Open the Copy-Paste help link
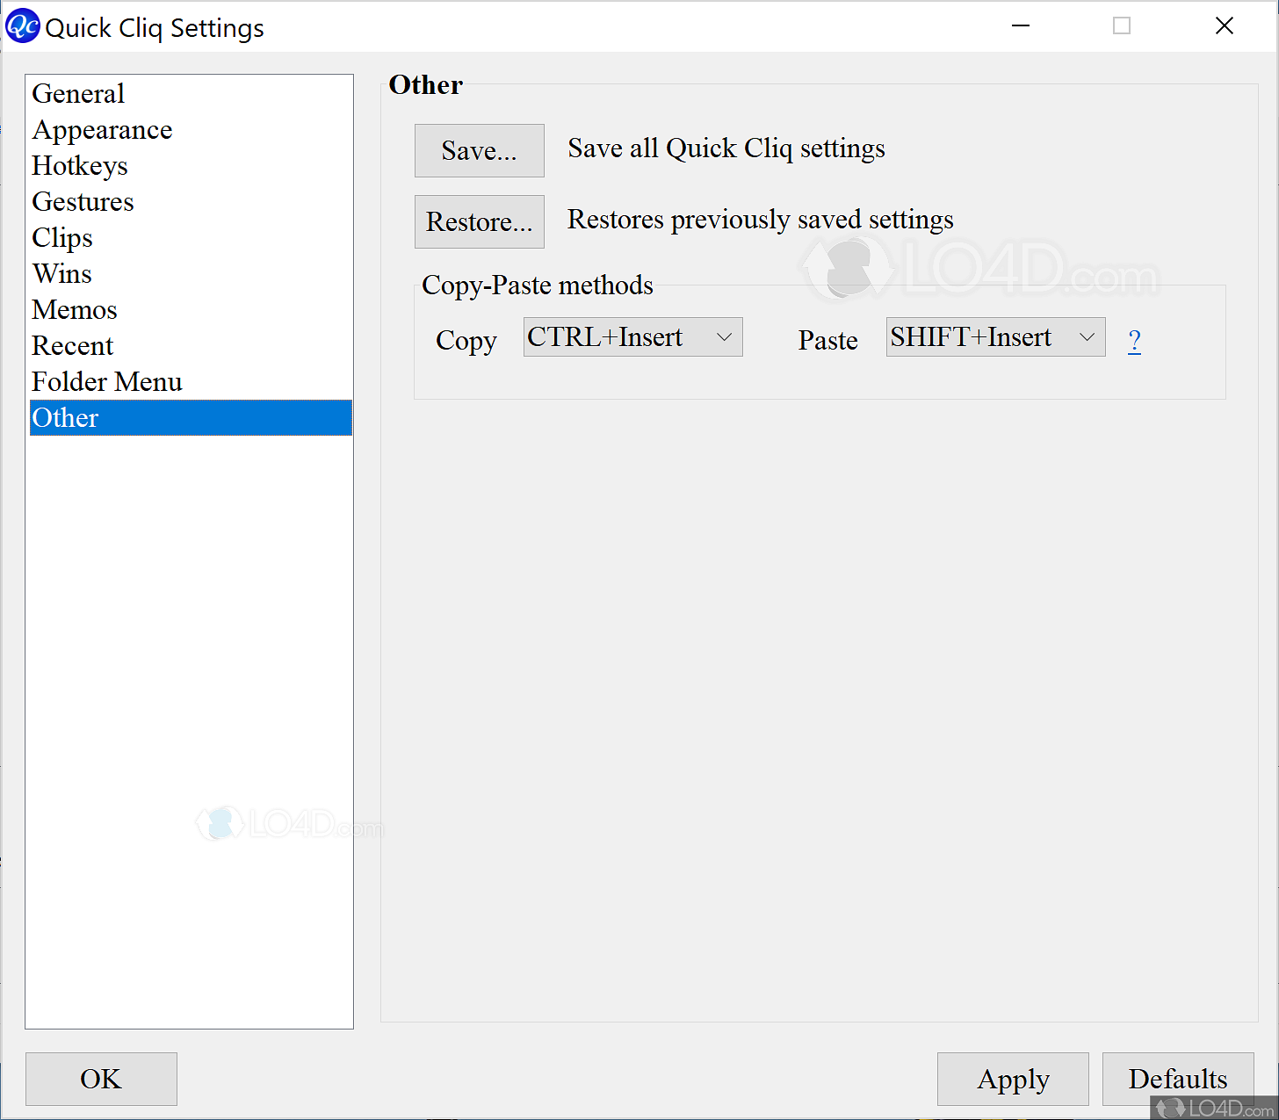The width and height of the screenshot is (1279, 1120). tap(1134, 341)
